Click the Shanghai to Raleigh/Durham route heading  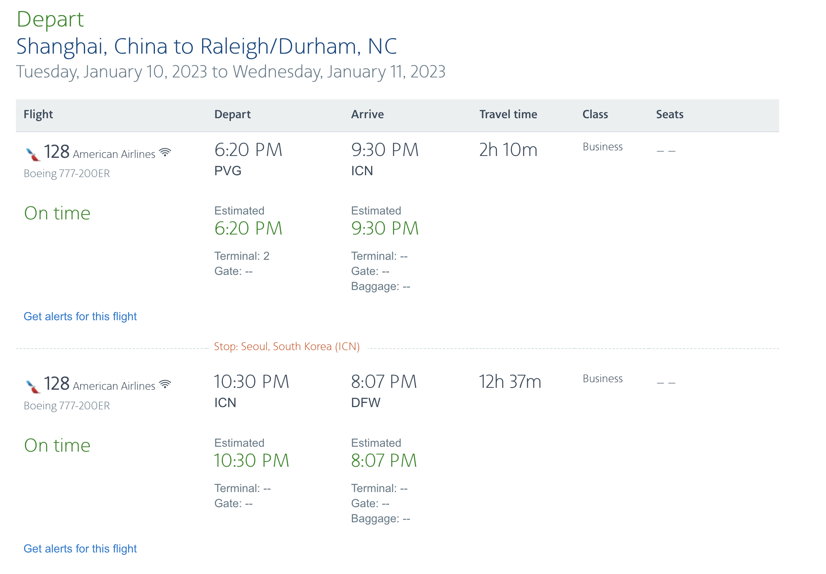(x=207, y=46)
